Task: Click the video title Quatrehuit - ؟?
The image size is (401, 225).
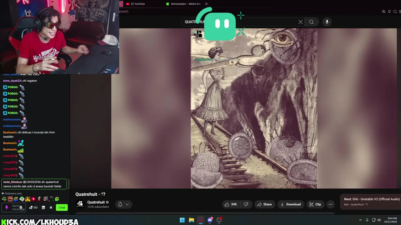Action: (x=90, y=194)
